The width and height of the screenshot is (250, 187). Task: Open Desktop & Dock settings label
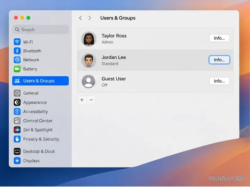tap(39, 152)
